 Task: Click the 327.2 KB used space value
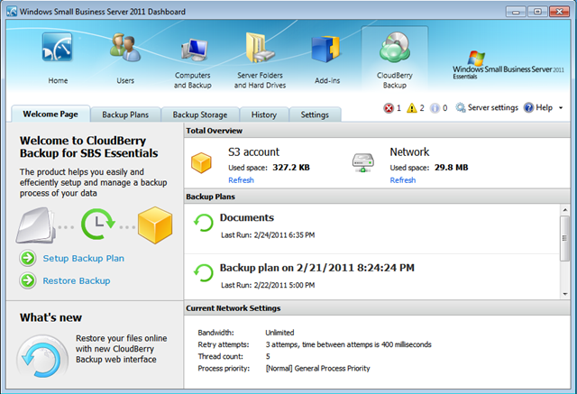(x=291, y=168)
